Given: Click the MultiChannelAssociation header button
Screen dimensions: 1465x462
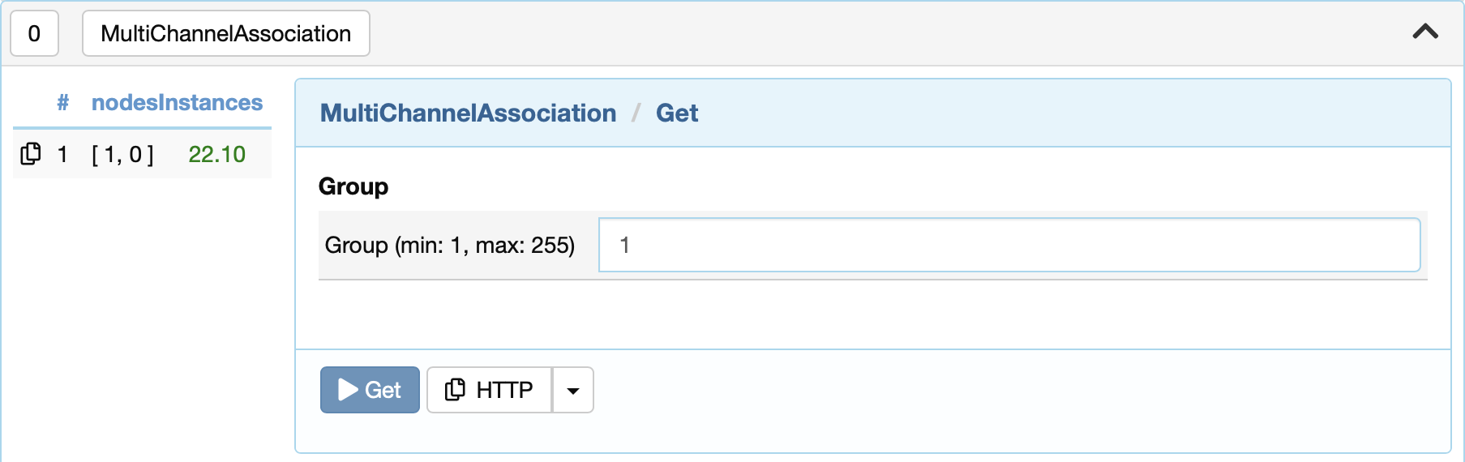Looking at the screenshot, I should point(226,33).
